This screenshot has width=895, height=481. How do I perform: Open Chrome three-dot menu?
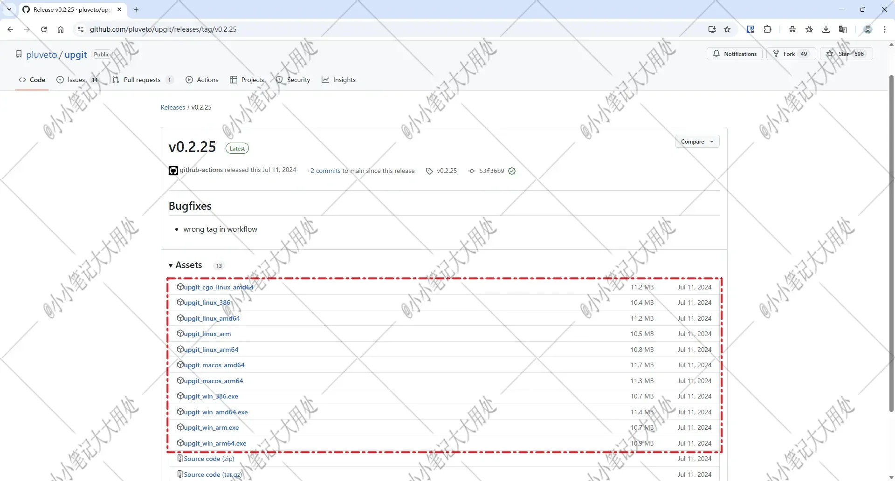click(x=885, y=29)
